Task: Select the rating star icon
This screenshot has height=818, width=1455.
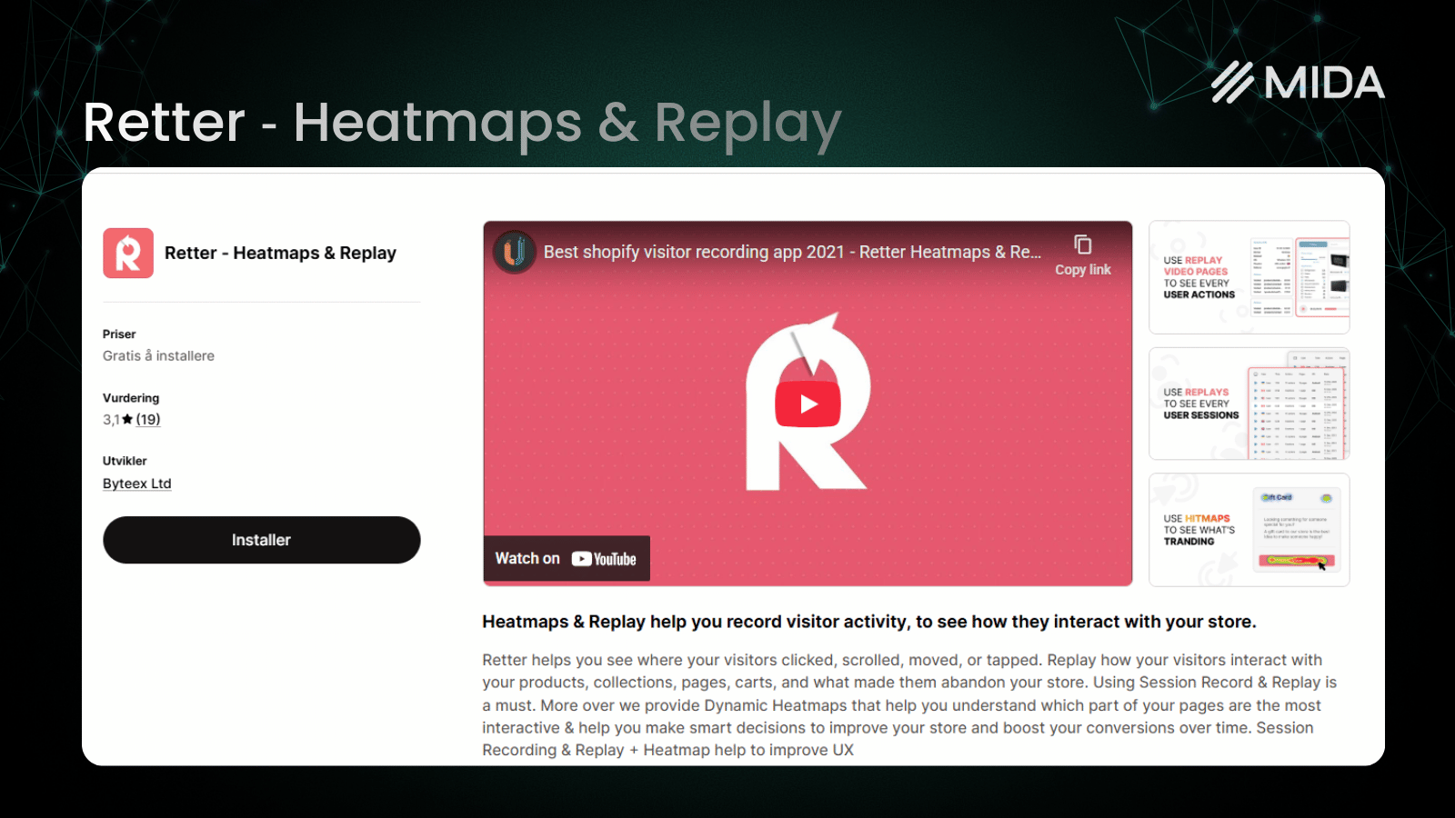Action: point(127,418)
